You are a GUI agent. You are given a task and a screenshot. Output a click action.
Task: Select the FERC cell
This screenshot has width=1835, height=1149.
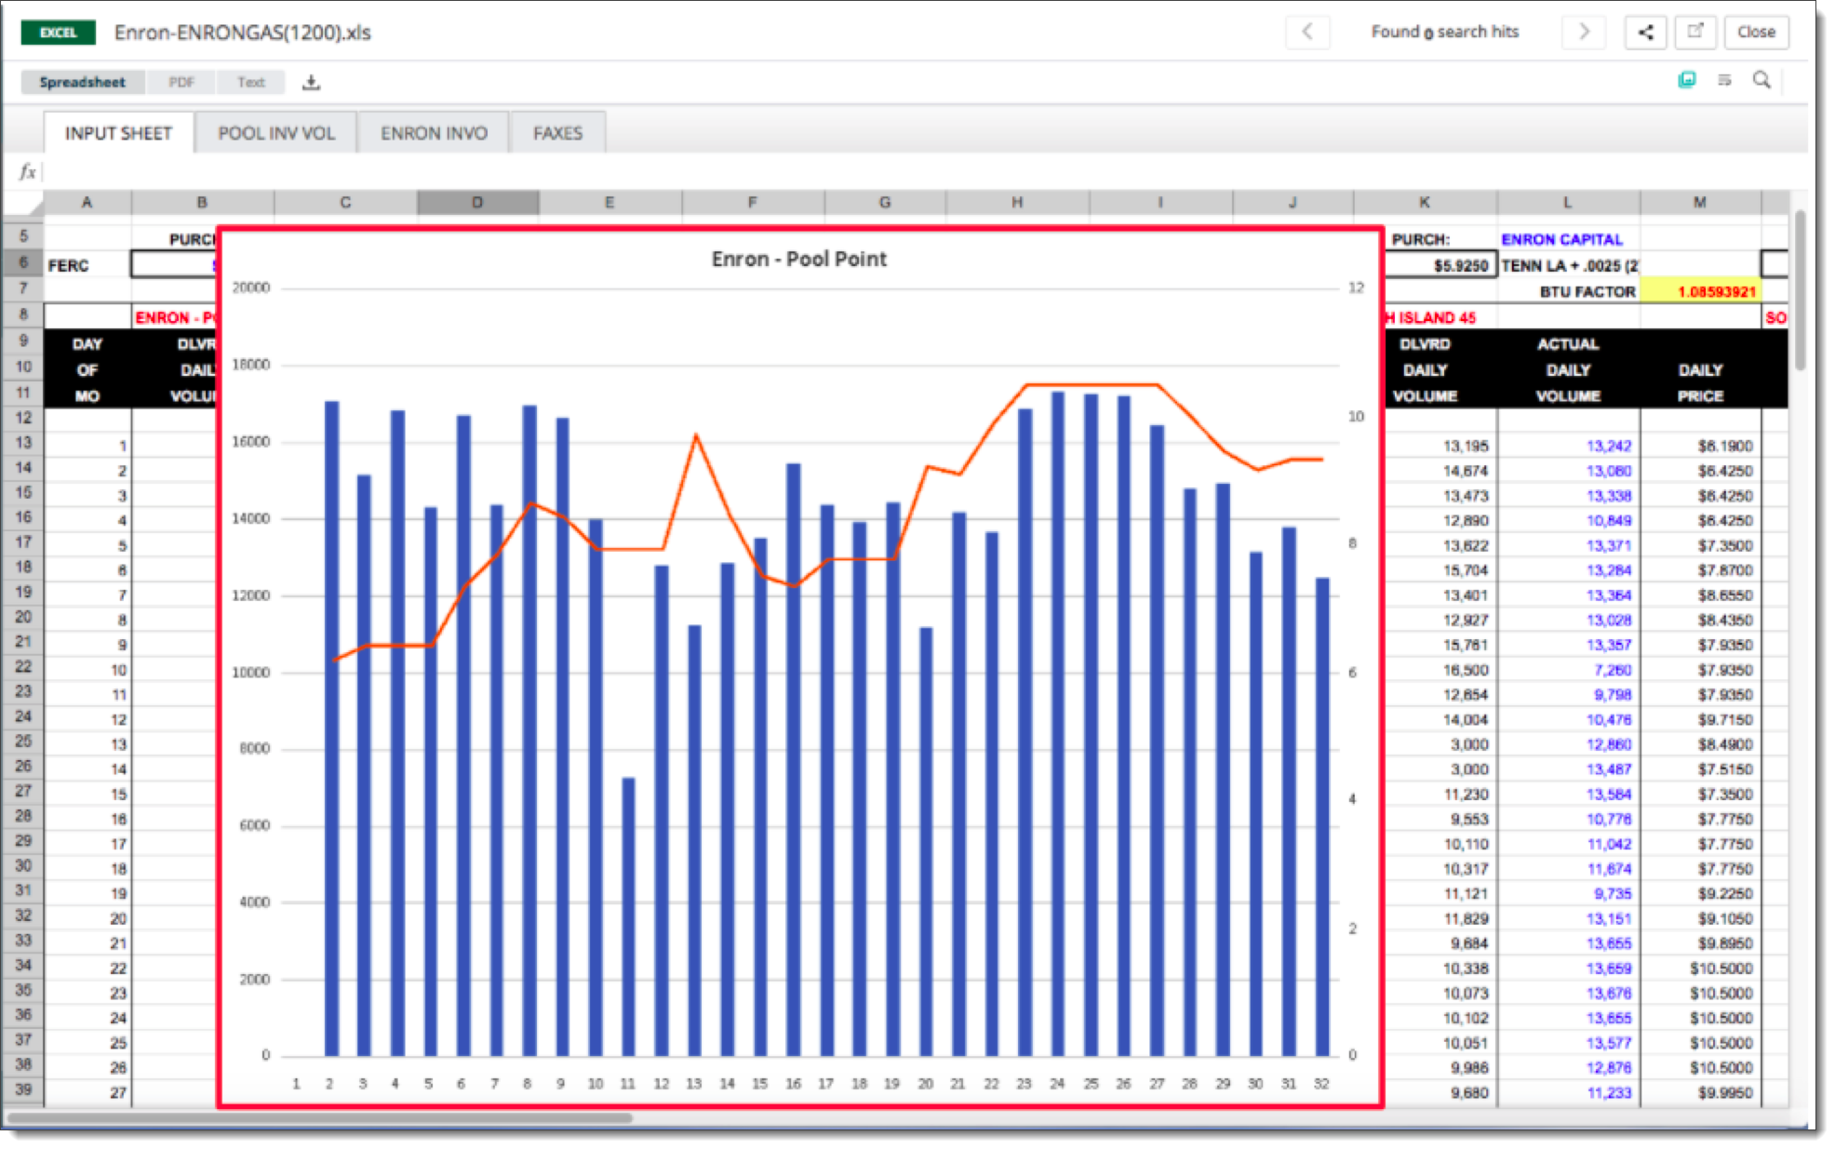click(x=87, y=265)
